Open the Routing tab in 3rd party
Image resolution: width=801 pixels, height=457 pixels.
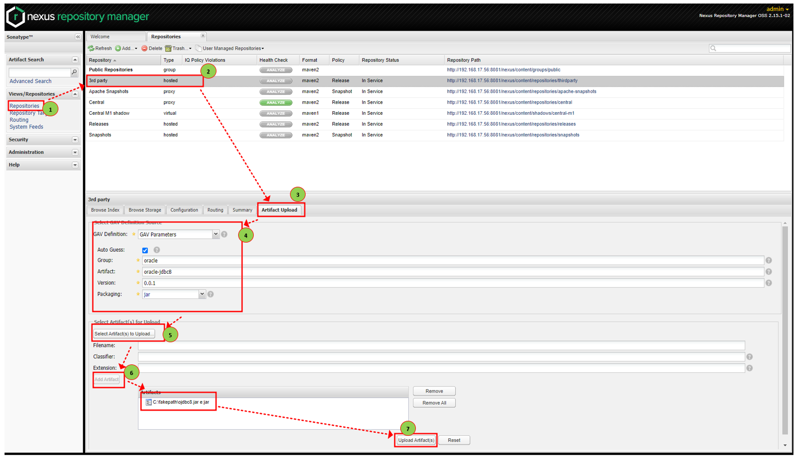[215, 210]
